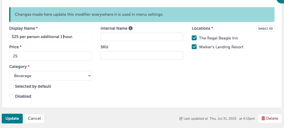Focus the Display Name text field
284x128 pixels.
[x=51, y=37]
